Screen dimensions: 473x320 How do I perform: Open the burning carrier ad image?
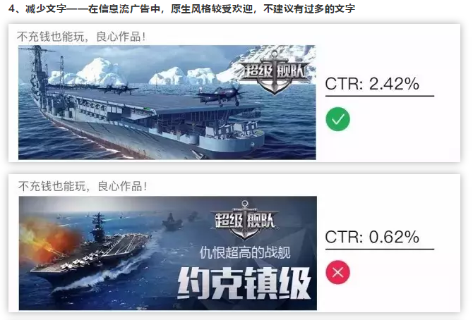(x=168, y=253)
